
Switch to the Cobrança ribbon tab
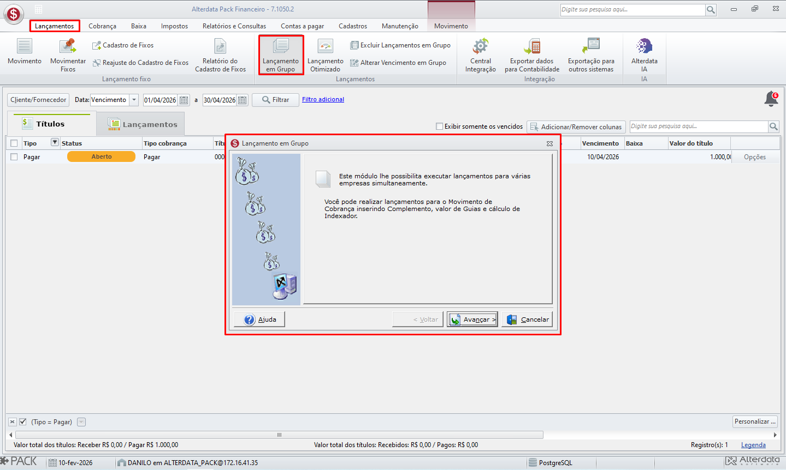102,26
